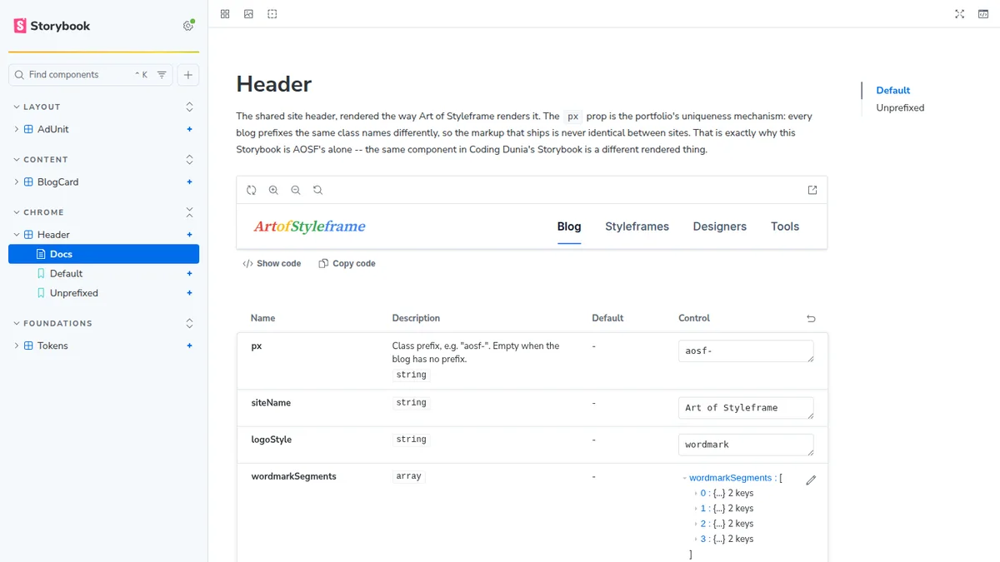This screenshot has height=562, width=1000.
Task: Enter fullscreen mode with top-right icon
Action: coord(960,14)
